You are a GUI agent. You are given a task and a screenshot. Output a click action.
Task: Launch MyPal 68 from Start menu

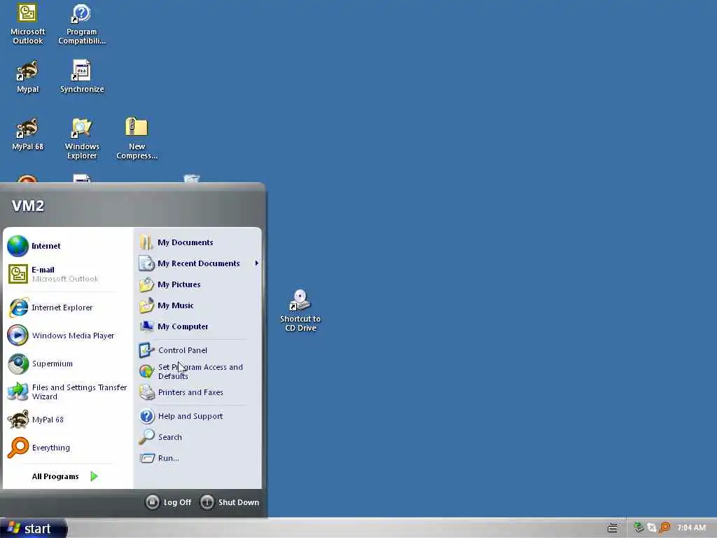tap(68, 420)
